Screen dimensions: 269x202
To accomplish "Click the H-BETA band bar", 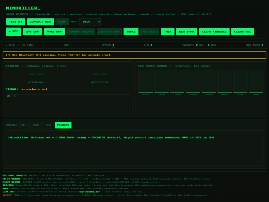I will pos(224,81).
